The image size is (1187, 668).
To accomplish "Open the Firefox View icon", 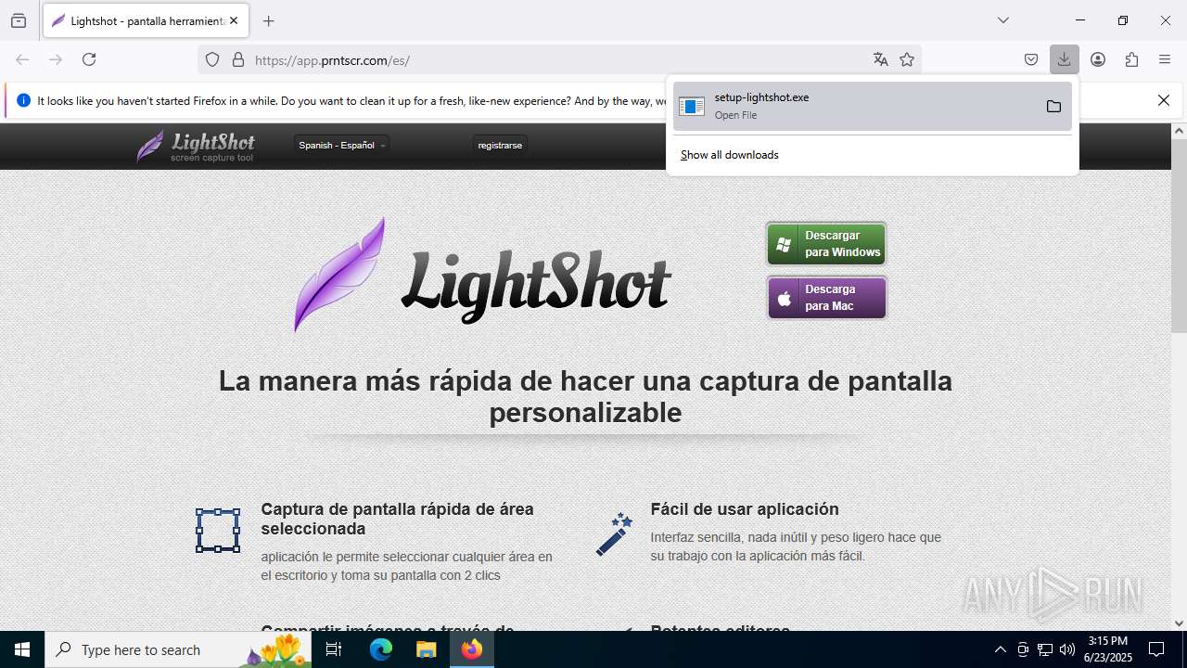I will click(x=19, y=20).
